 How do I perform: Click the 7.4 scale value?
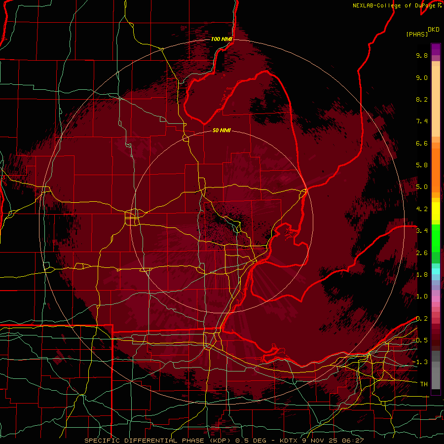(422, 121)
